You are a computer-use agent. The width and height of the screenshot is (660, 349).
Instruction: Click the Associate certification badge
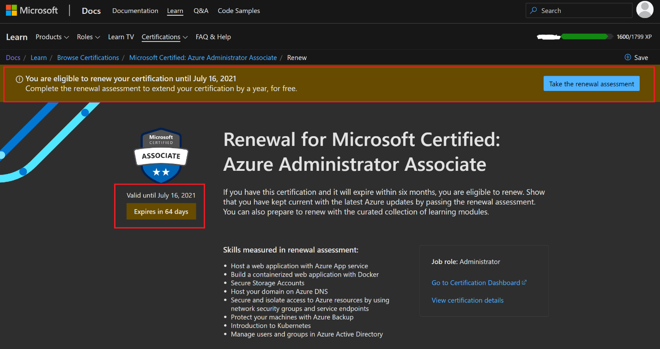(161, 156)
